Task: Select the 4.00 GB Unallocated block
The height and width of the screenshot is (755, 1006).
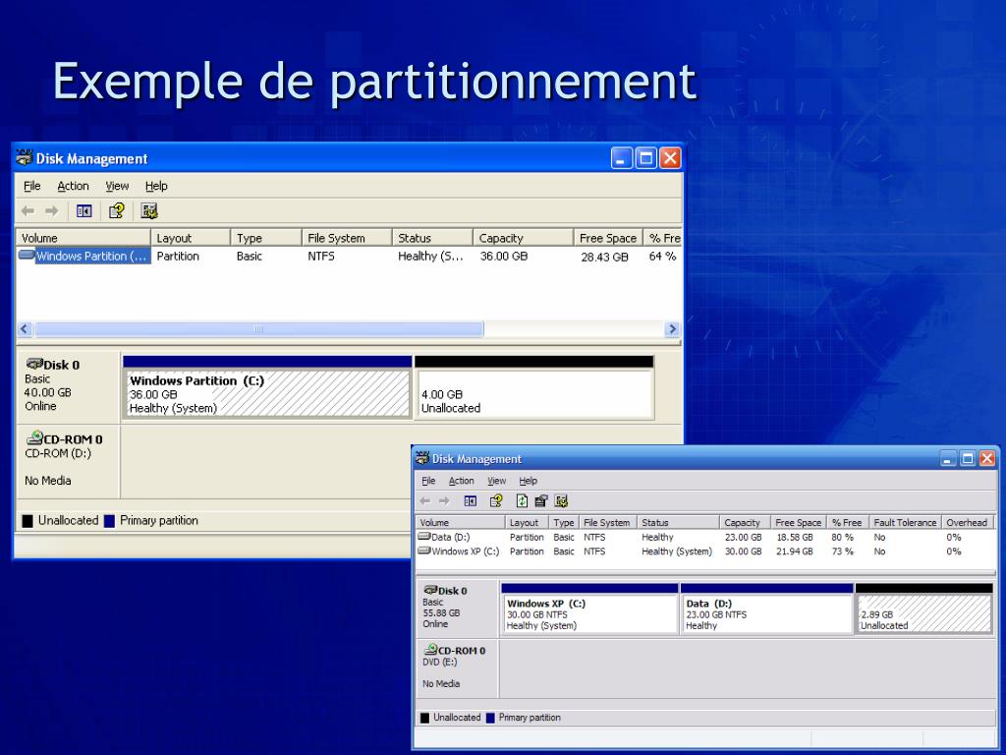Action: pos(534,393)
